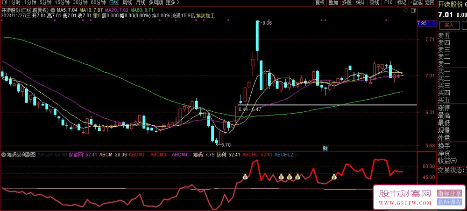Viewport: 467px width, 211px height.
Task: Click the 开滦股份 stock name title
Action: [x=450, y=4]
